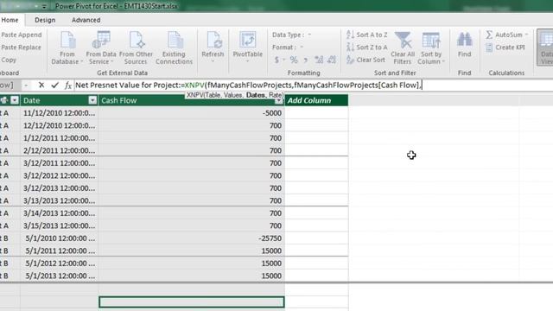Click From Other Sources icon
This screenshot has height=311, width=553.
coord(137,40)
